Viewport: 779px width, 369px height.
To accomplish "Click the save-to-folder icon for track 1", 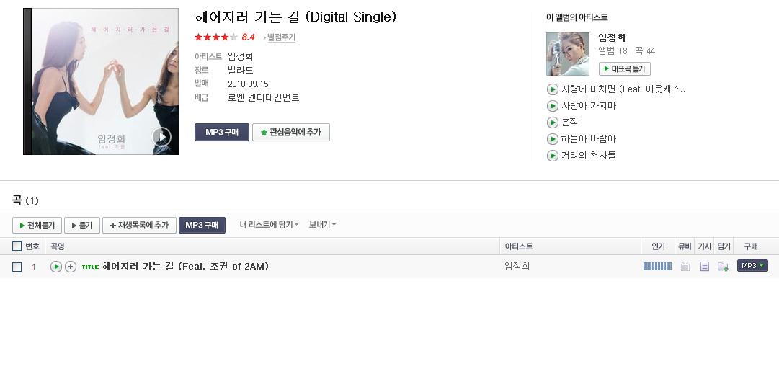I will coord(724,267).
